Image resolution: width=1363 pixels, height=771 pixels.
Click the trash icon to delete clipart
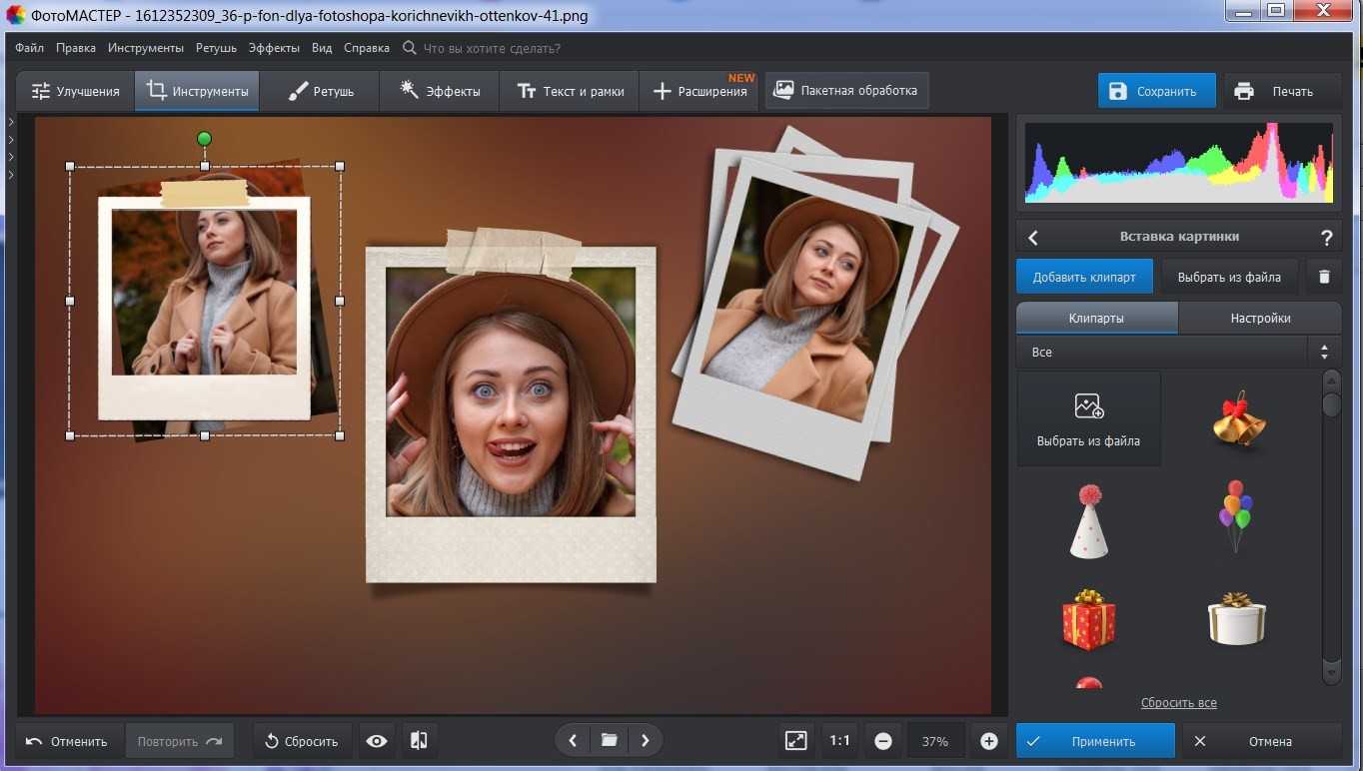coord(1324,277)
